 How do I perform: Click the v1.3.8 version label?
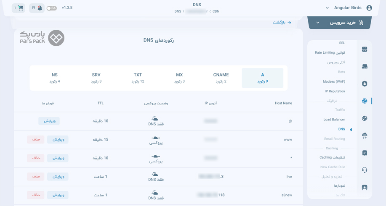coord(67,8)
